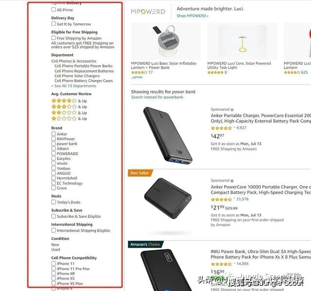Filter by one star & up rating
311x291 pixels.
pos(69,119)
